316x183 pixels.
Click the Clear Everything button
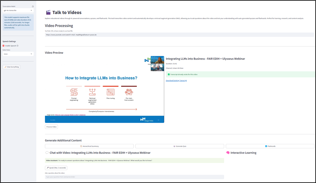11,67
